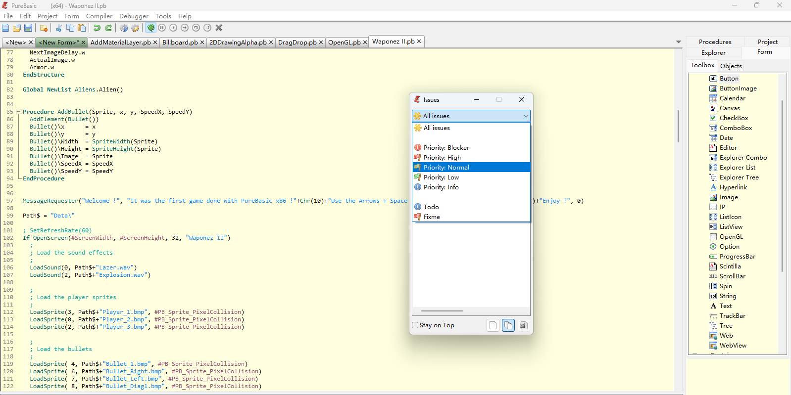This screenshot has height=395, width=791.
Task: Click the Cut scissors toolbar icon
Action: (58, 28)
